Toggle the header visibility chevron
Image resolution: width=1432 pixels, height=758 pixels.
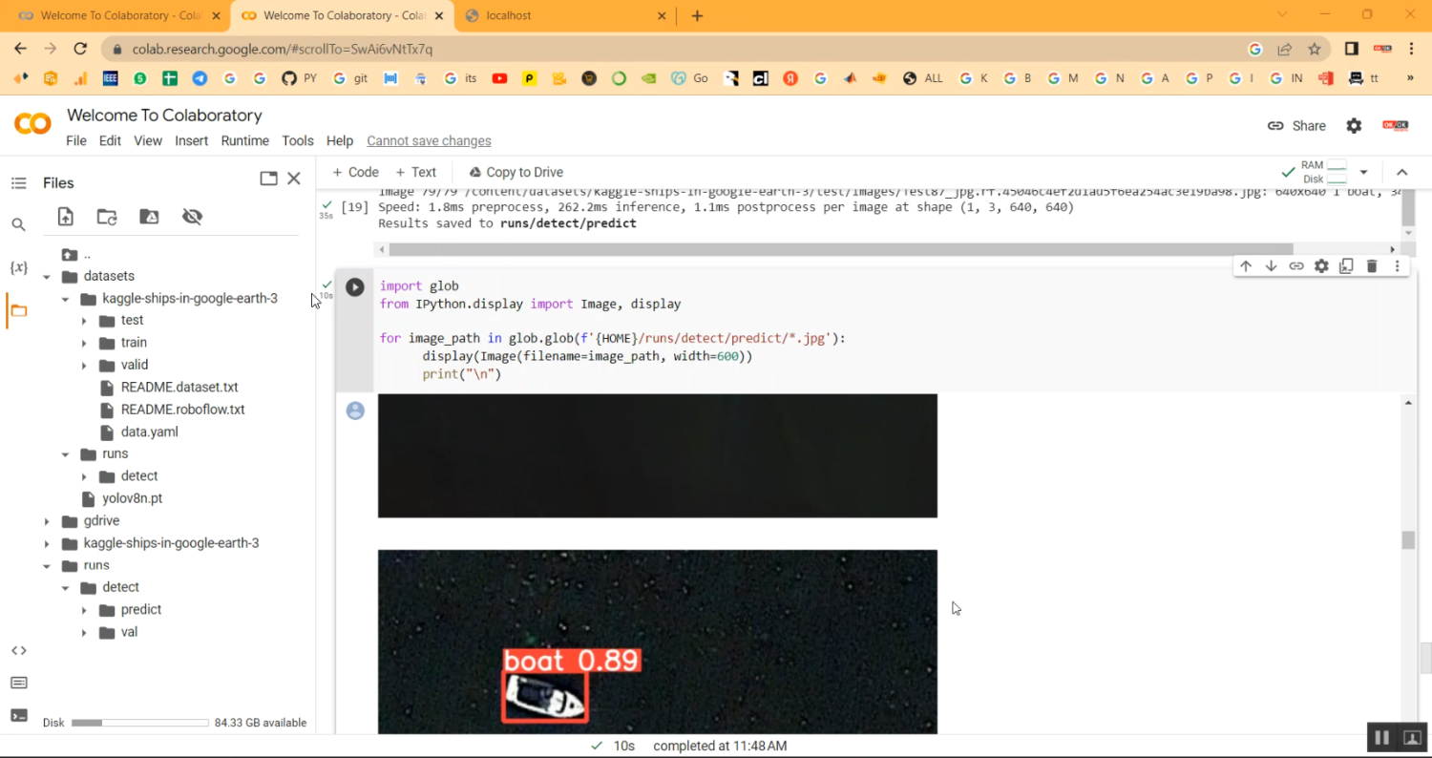(1401, 173)
